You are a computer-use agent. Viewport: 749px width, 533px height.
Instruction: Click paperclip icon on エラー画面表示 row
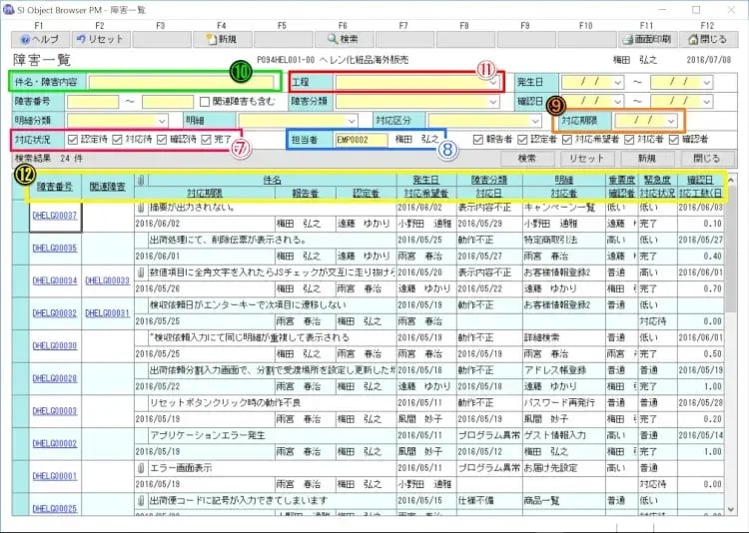140,467
